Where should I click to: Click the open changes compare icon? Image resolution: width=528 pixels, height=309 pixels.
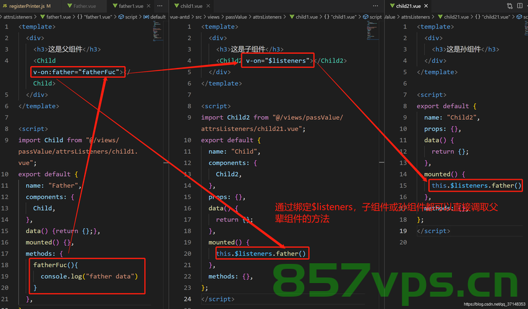pyautogui.click(x=510, y=6)
